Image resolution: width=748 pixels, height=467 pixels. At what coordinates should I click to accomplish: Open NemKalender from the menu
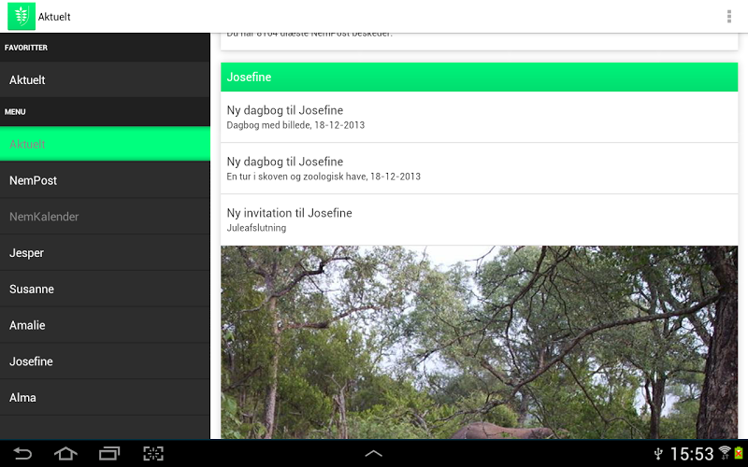tap(105, 217)
